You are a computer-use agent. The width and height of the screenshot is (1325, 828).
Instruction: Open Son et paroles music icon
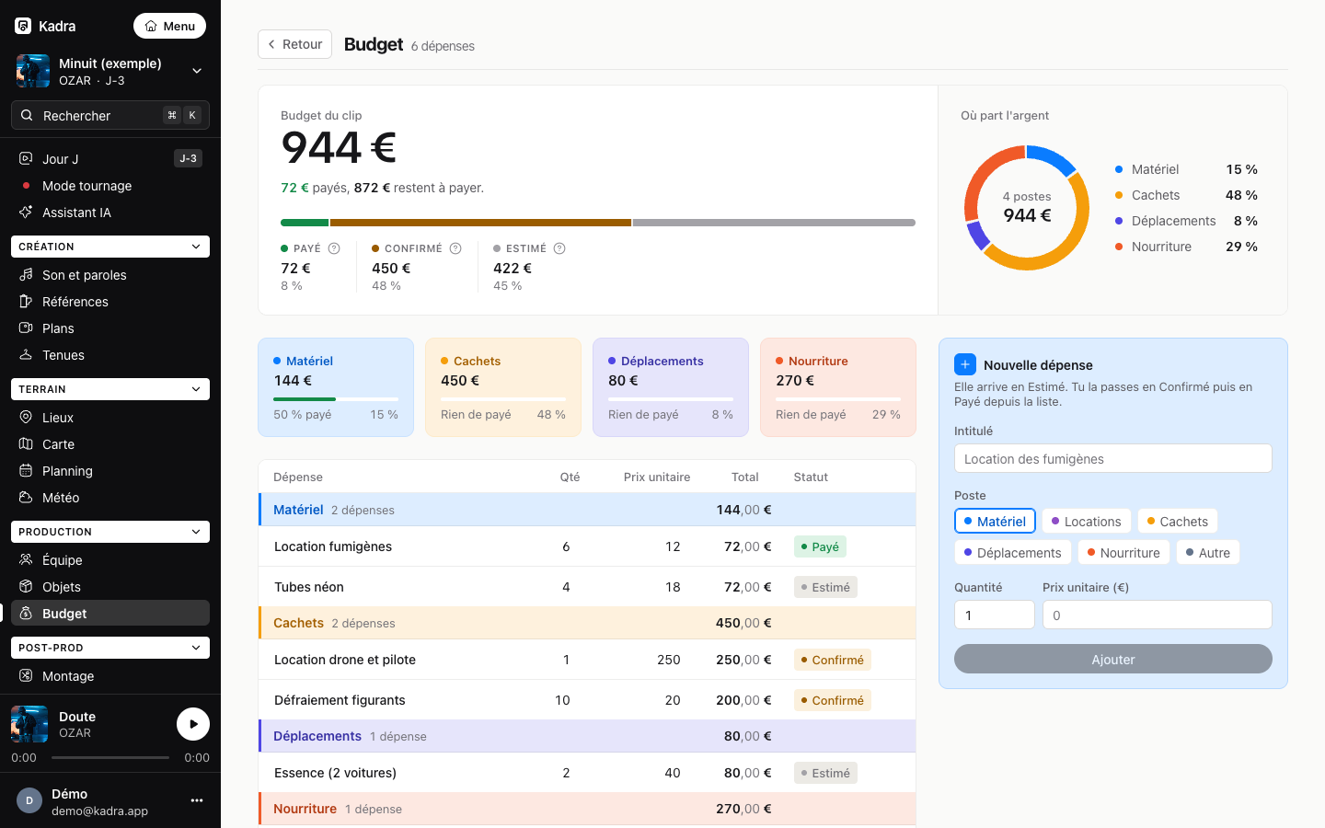pyautogui.click(x=26, y=275)
